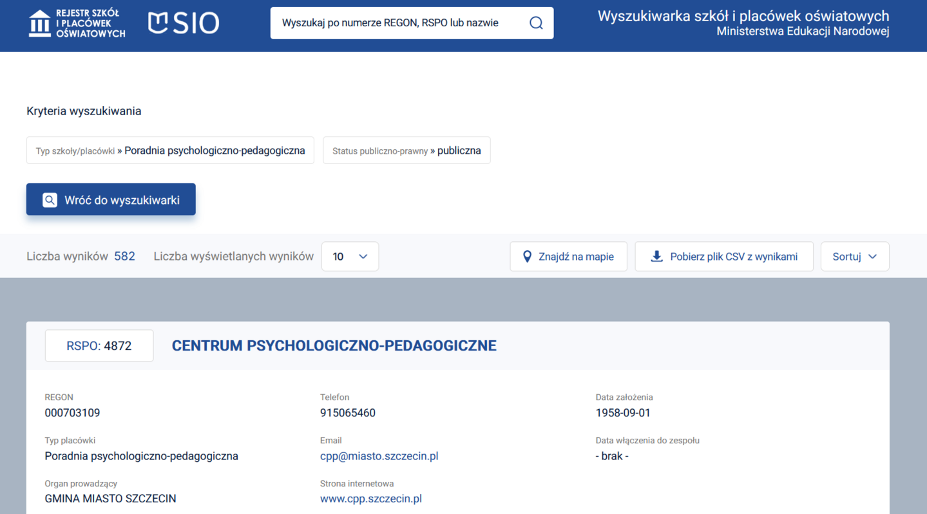Click the Rejestr Szkół i Placówek building logo
This screenshot has height=514, width=927.
(x=40, y=24)
